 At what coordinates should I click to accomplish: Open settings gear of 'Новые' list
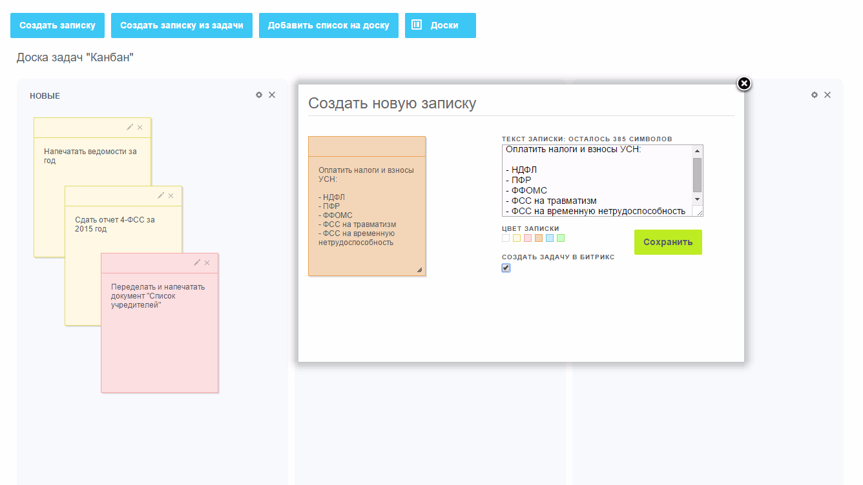[x=259, y=95]
